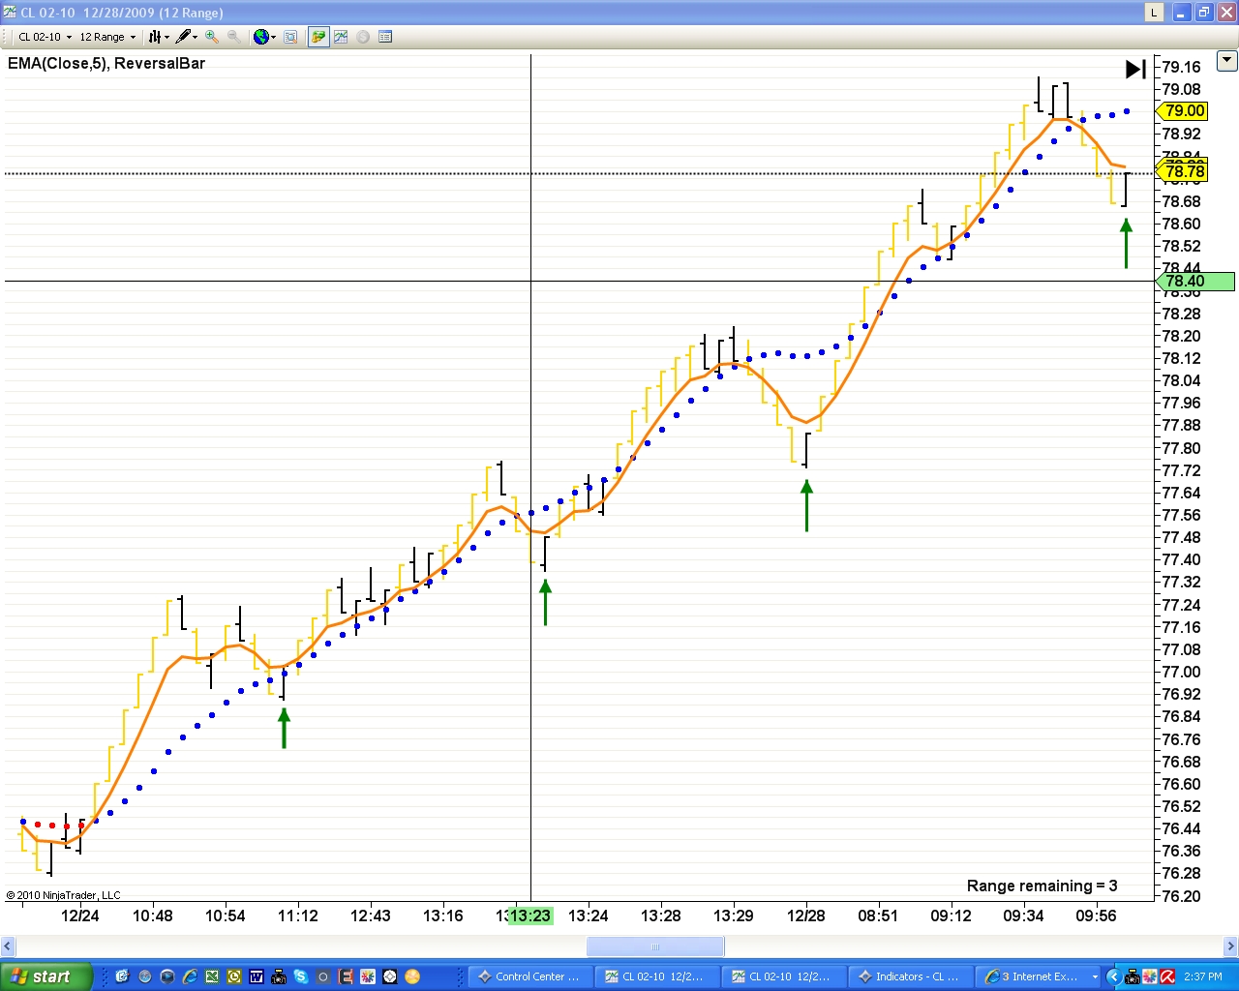Click the orange E quick launch icon
Image resolution: width=1239 pixels, height=991 pixels.
coord(346,976)
